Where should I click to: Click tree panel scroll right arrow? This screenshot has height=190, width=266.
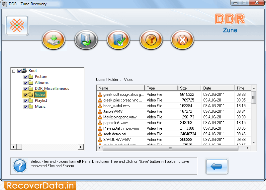pyautogui.click(x=81, y=147)
